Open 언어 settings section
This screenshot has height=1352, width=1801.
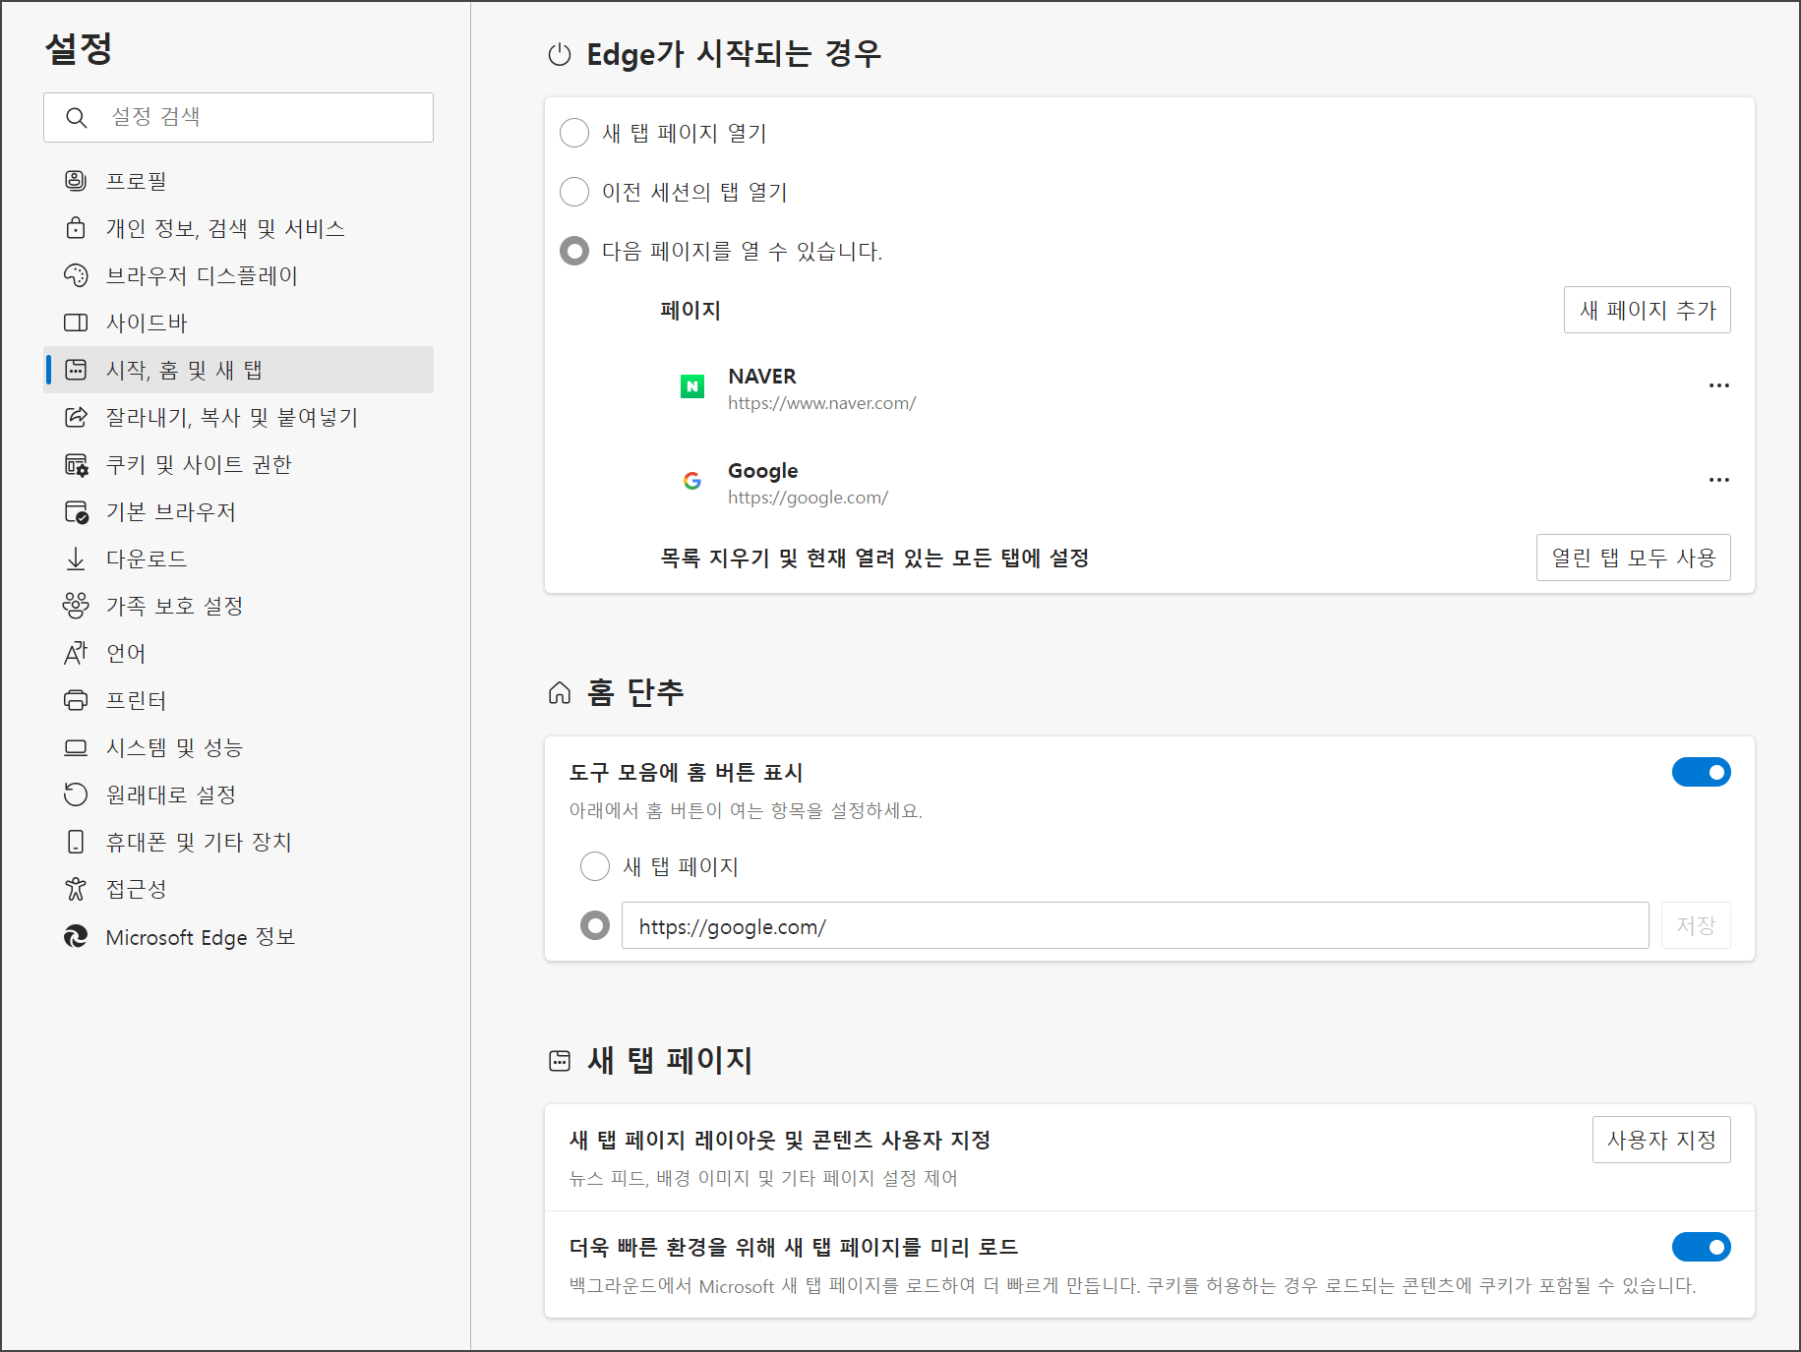(238, 653)
